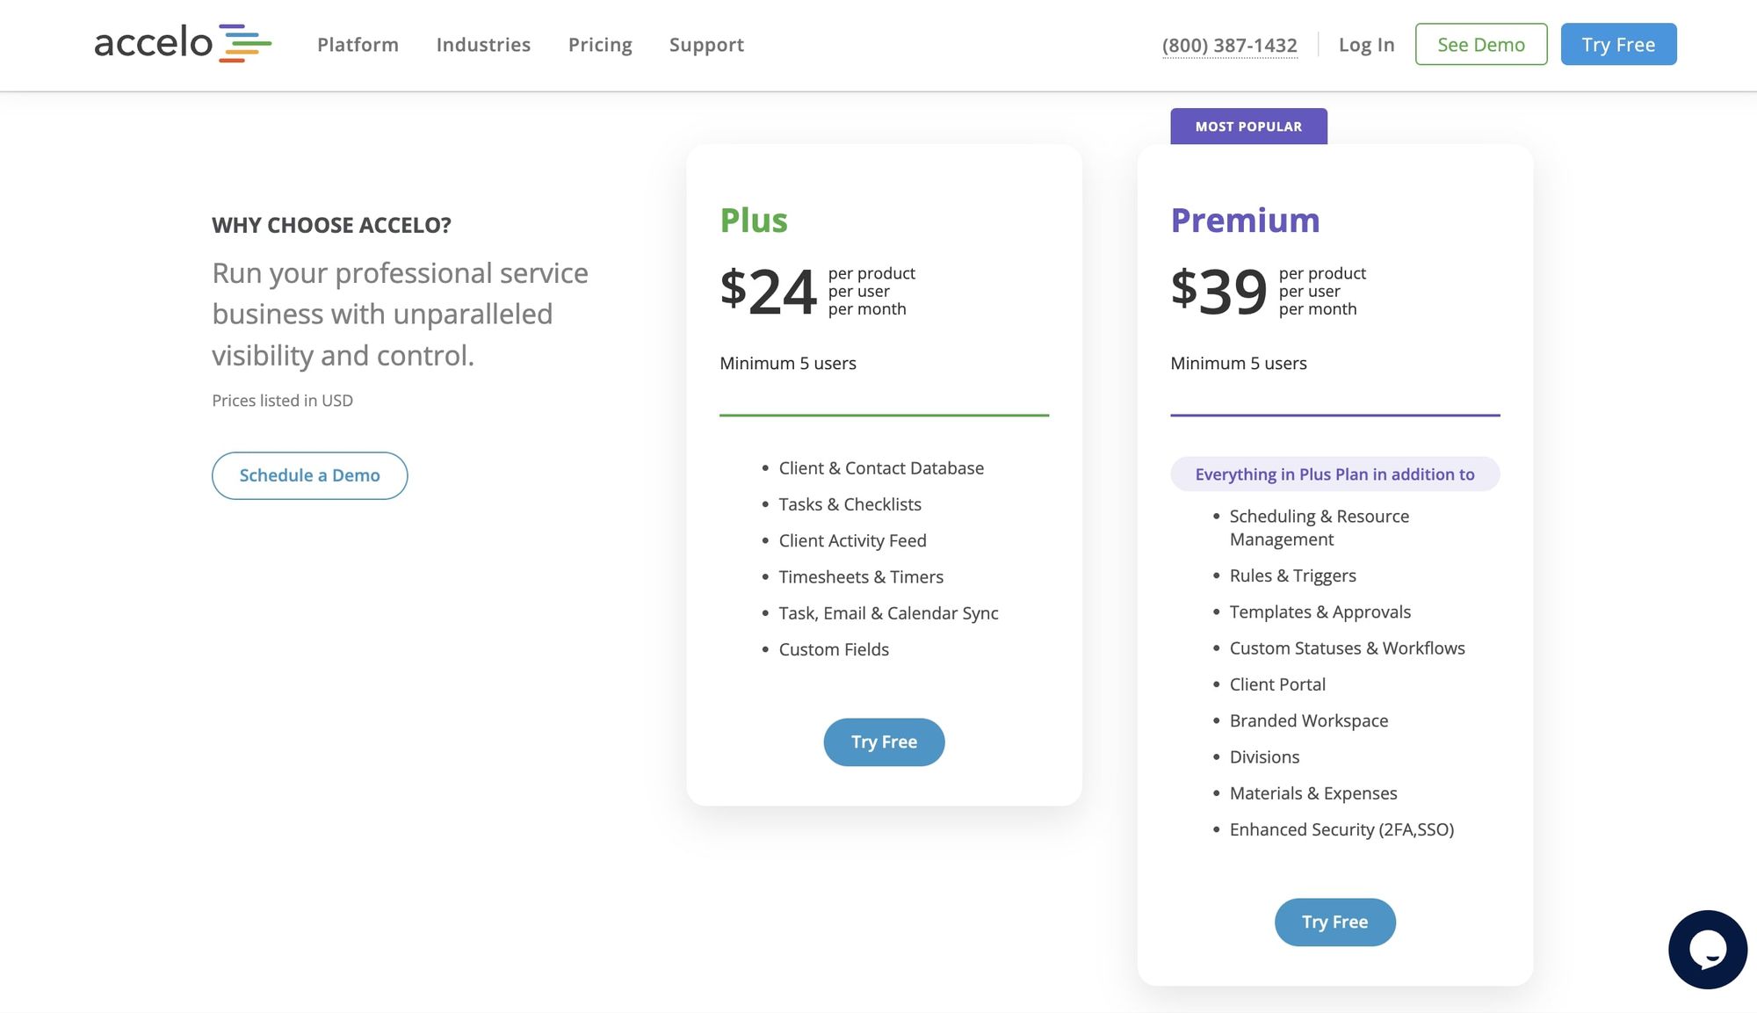This screenshot has height=1013, width=1757.
Task: Click the Platform navigation icon
Action: pos(358,43)
